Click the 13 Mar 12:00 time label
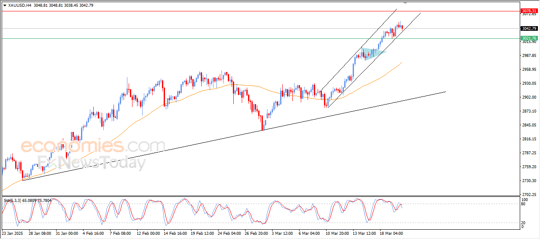The image size is (540, 239). 364,233
